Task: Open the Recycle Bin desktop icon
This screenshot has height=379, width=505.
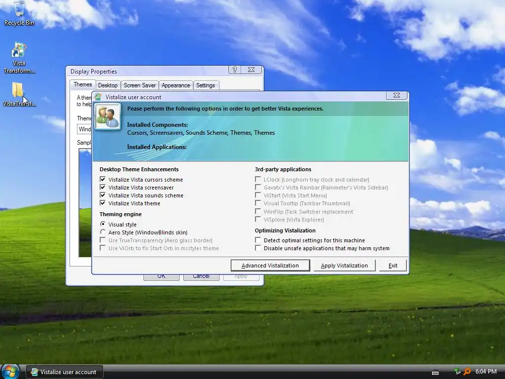Action: (19, 13)
